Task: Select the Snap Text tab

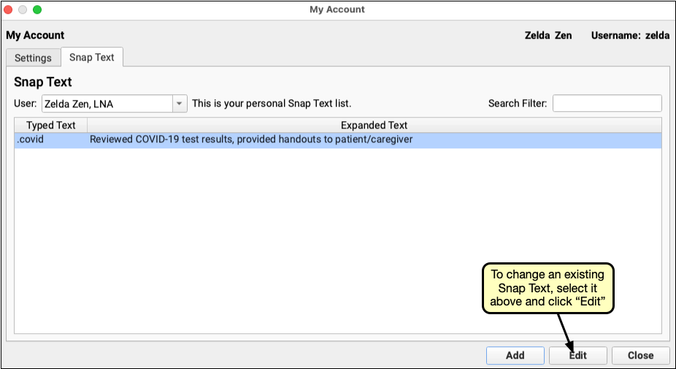Action: click(x=92, y=58)
